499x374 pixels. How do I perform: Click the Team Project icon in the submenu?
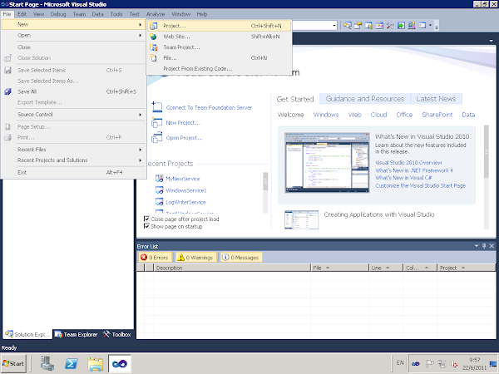(x=154, y=47)
